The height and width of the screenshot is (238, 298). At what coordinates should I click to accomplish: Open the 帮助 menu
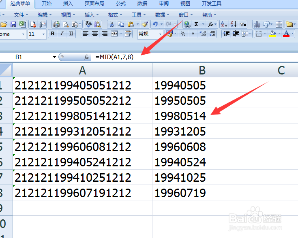[209, 15]
